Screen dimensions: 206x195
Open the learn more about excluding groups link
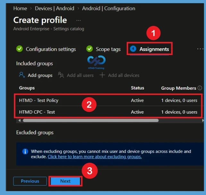click(95, 157)
